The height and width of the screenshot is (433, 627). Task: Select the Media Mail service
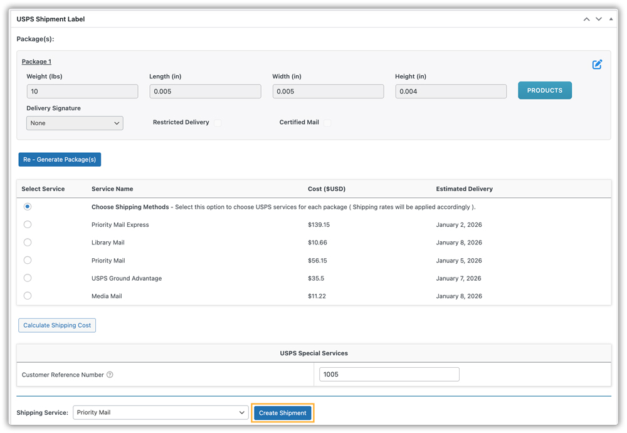pos(27,295)
